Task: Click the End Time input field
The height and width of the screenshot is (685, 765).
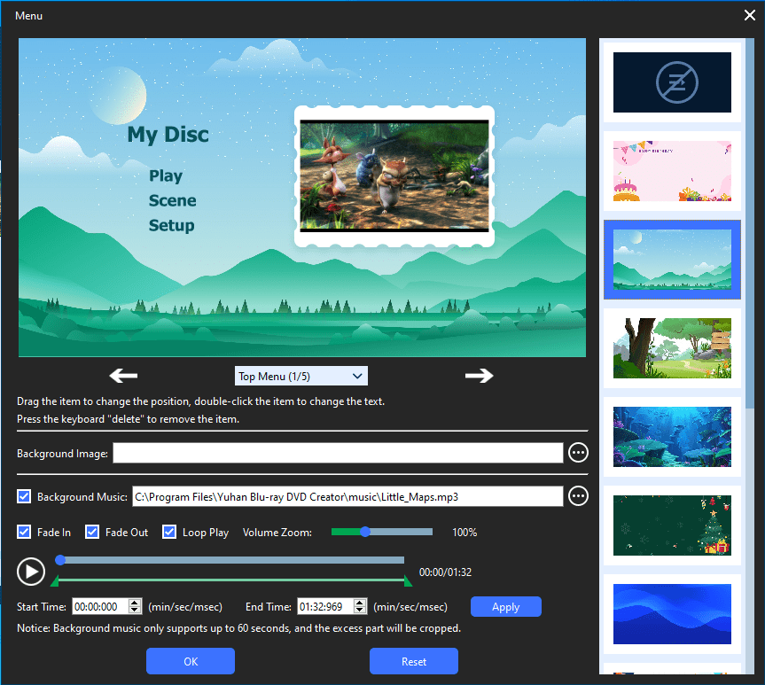Action: 326,606
